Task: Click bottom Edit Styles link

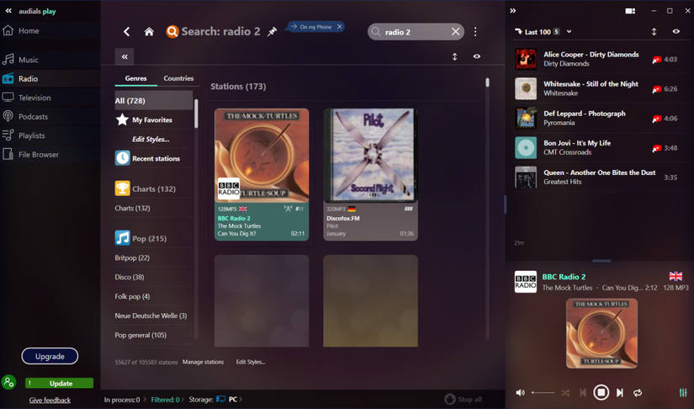Action: click(x=251, y=362)
